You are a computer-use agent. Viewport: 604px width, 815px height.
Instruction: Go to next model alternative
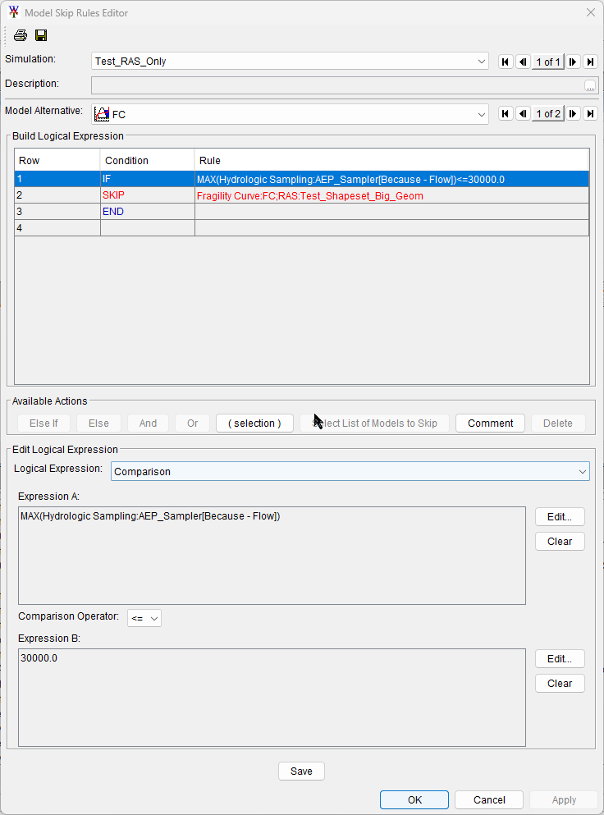[573, 114]
